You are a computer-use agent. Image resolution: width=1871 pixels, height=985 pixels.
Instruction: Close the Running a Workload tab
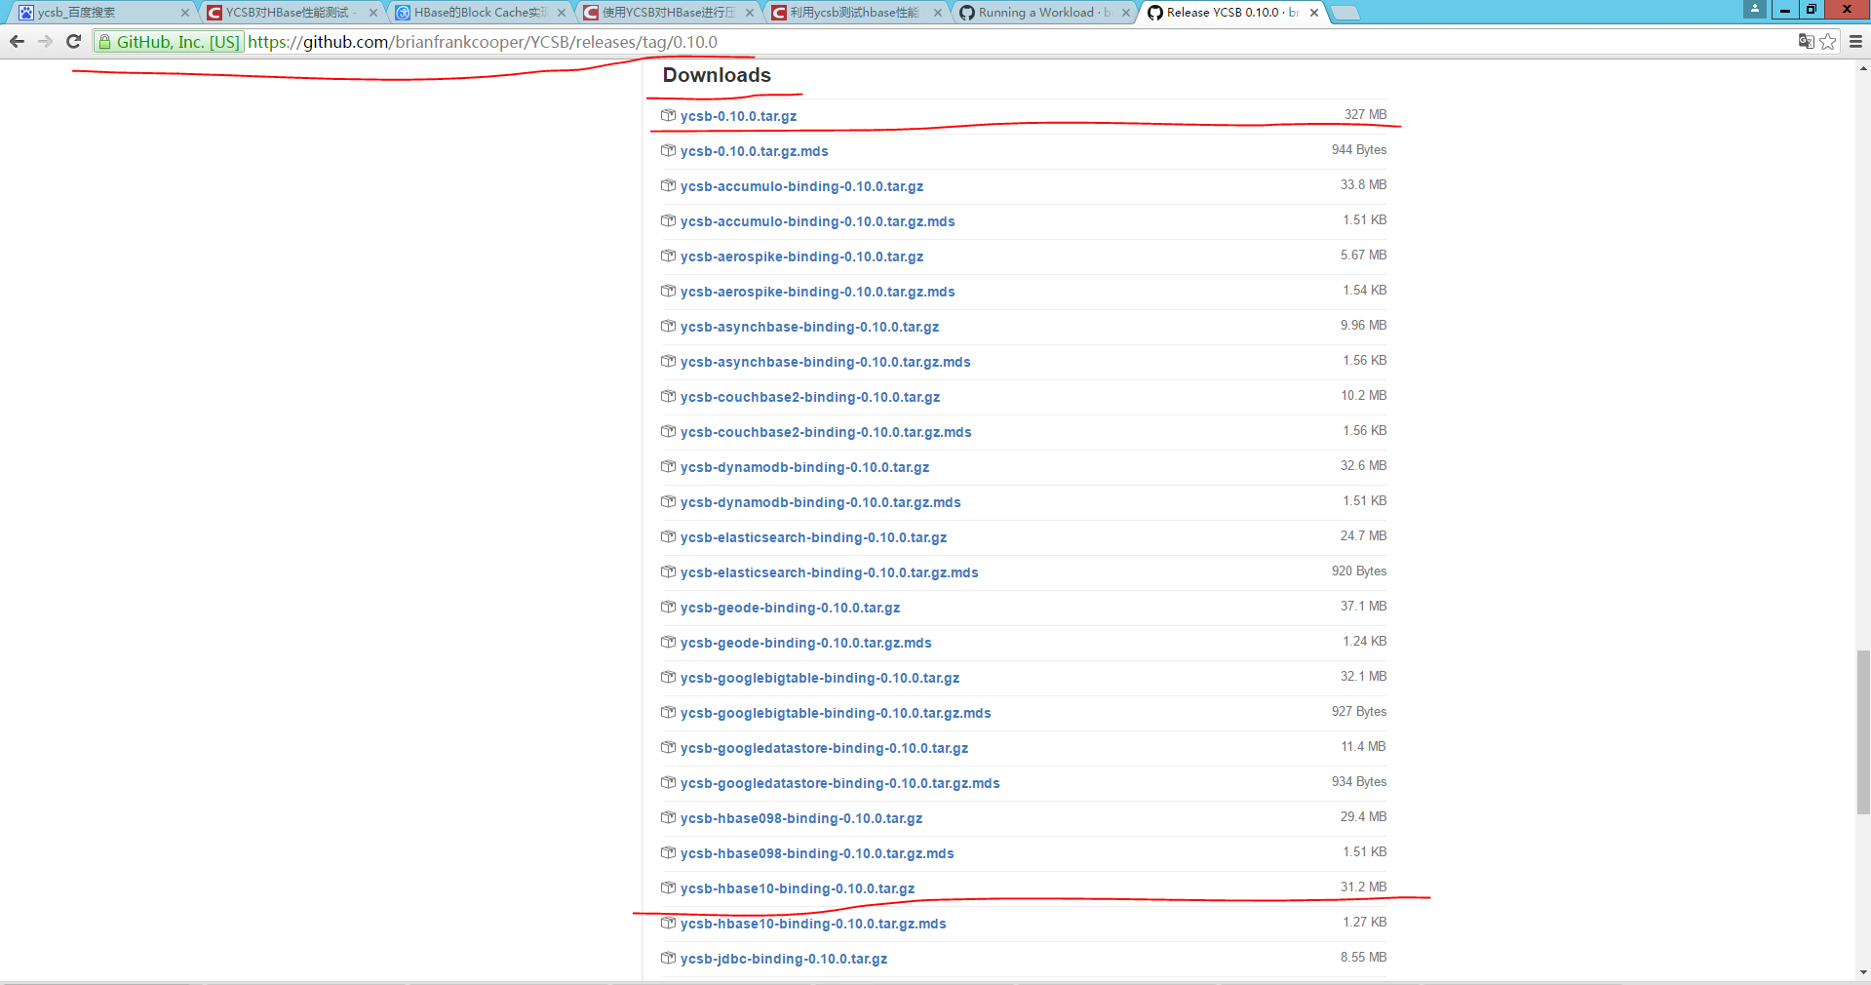1126,13
